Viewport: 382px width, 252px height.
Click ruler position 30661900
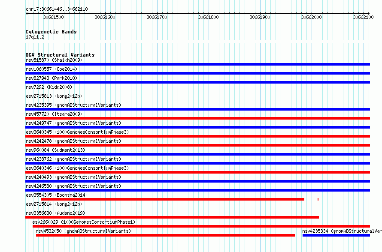coord(260,17)
